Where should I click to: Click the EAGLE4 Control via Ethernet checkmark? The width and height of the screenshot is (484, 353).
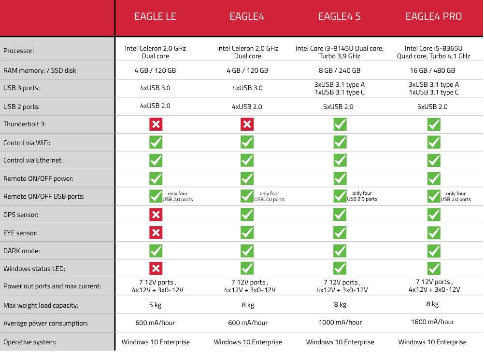[247, 160]
